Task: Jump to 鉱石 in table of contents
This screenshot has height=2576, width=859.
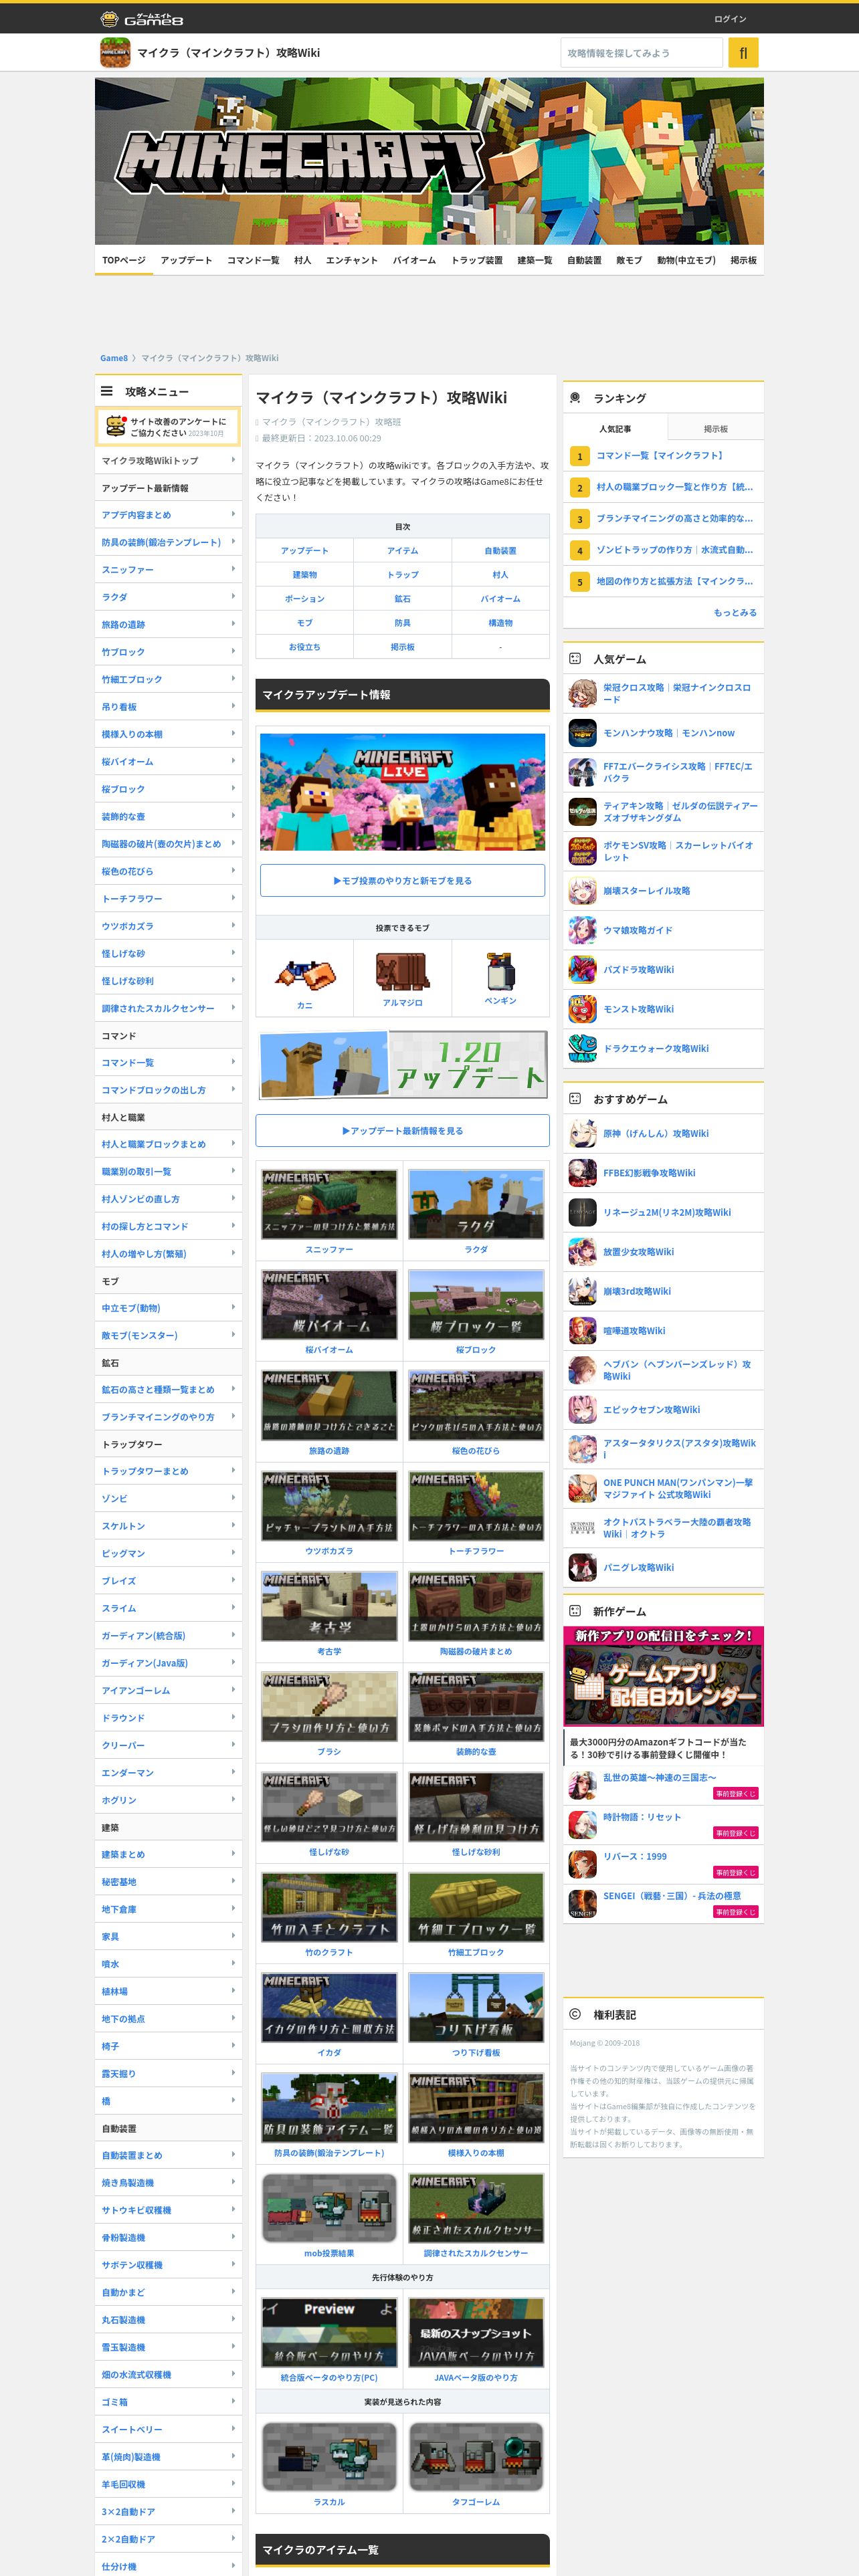Action: (x=402, y=599)
